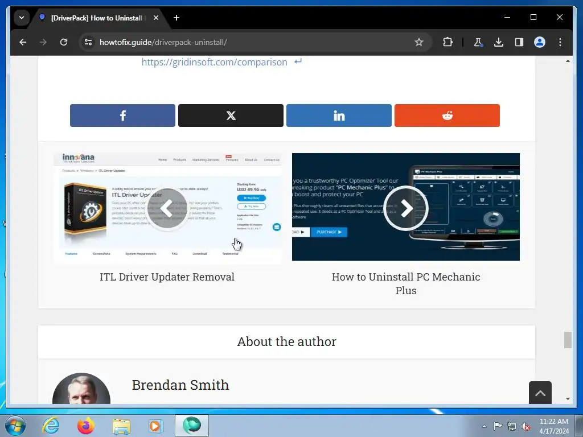Click the forward navigation arrow

(x=43, y=42)
